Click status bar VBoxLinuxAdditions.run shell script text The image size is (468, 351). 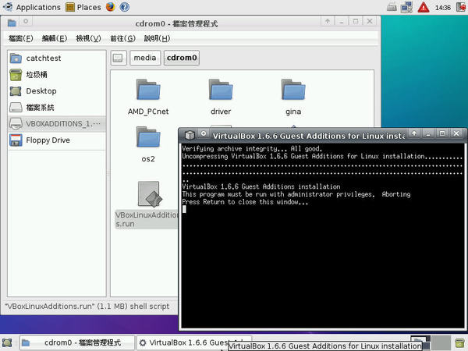[87, 307]
